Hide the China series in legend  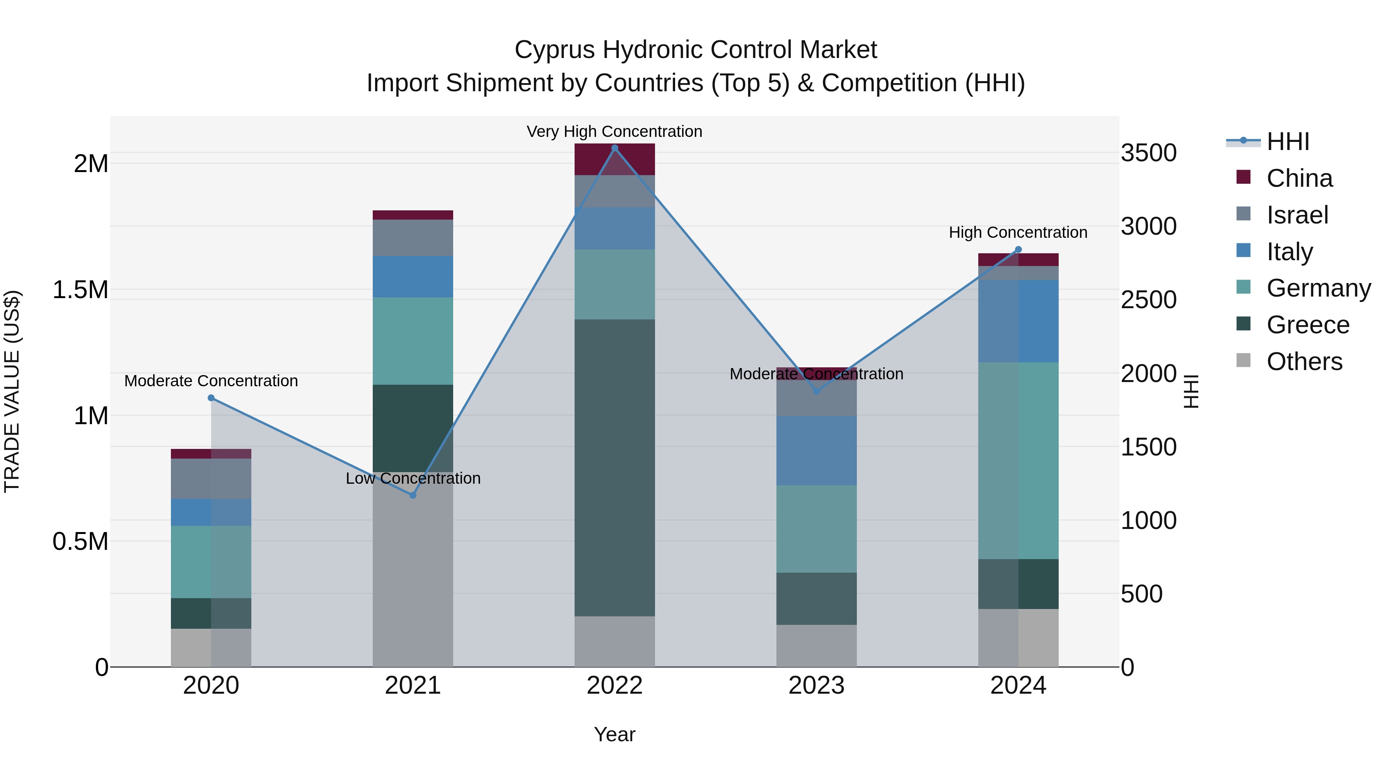click(1299, 178)
